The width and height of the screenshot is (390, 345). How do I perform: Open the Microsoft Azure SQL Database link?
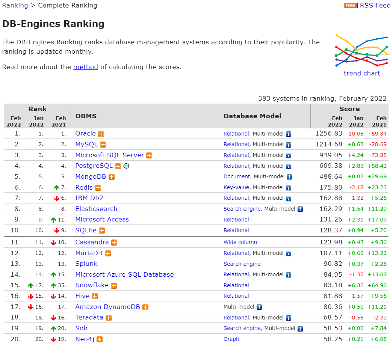[x=125, y=274]
